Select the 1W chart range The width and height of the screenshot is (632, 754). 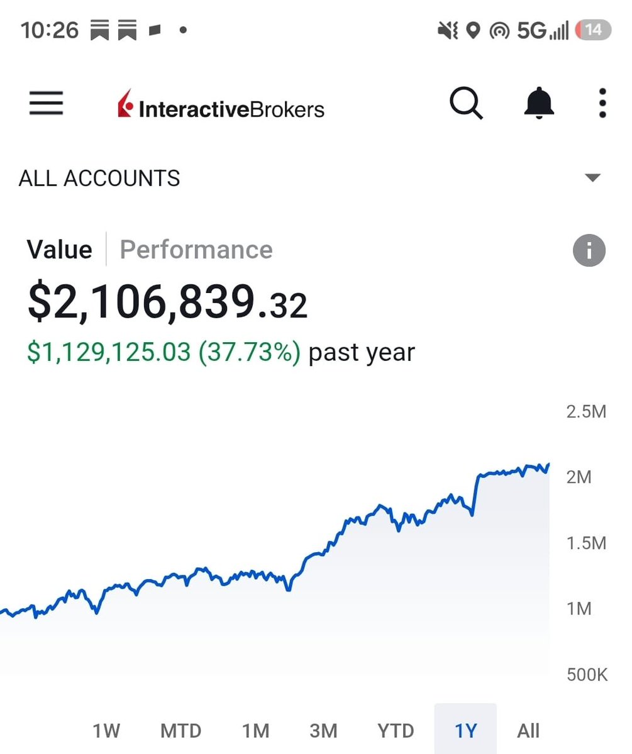(x=106, y=731)
